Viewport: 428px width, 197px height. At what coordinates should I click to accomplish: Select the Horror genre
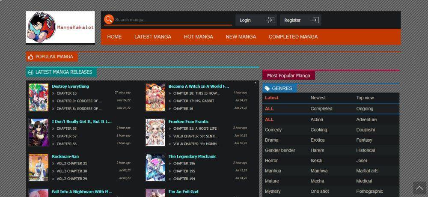(x=271, y=161)
